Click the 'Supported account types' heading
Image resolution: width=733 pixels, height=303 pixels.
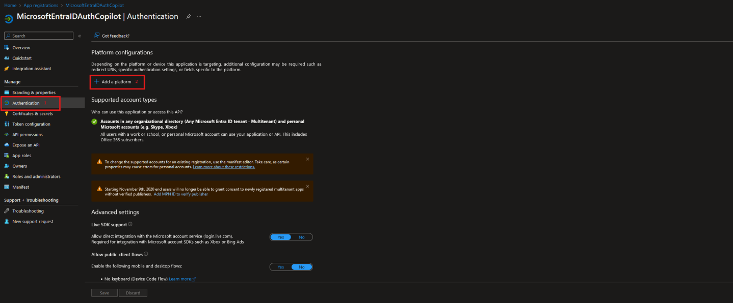coord(124,100)
